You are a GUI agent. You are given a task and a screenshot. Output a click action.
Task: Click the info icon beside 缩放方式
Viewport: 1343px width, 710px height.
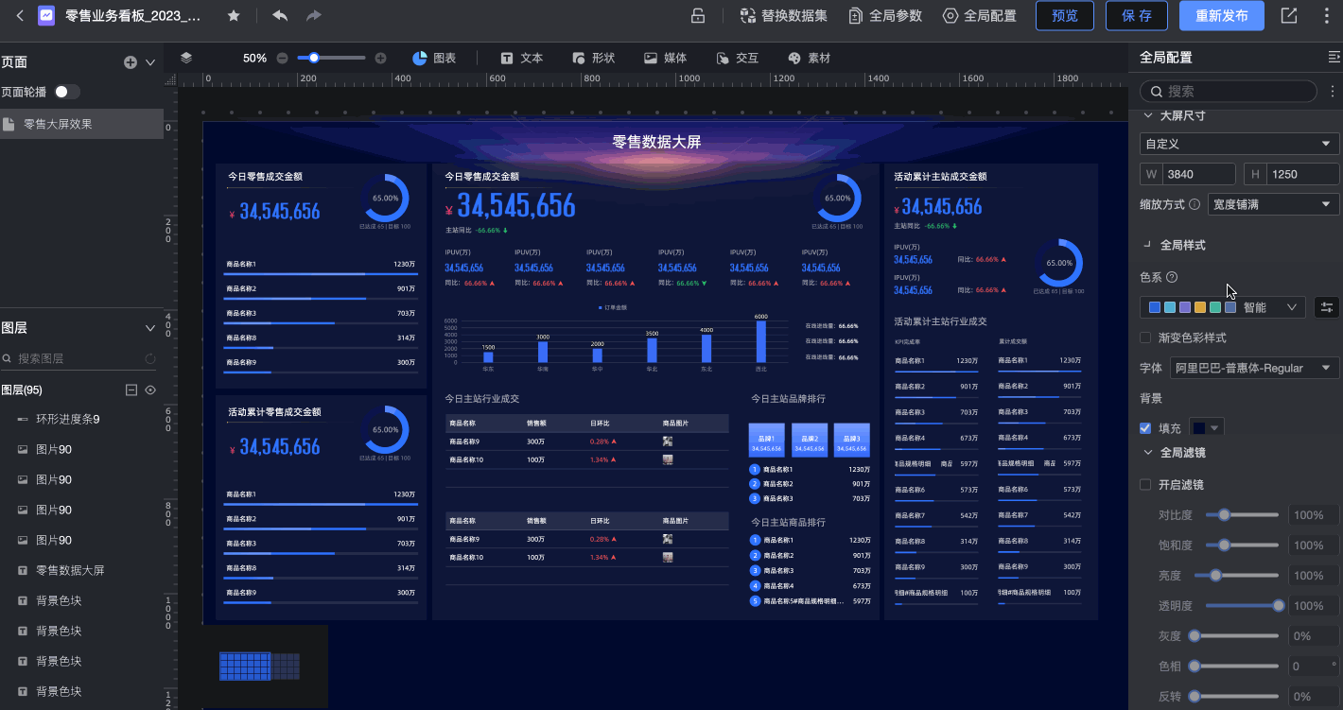pyautogui.click(x=1195, y=204)
